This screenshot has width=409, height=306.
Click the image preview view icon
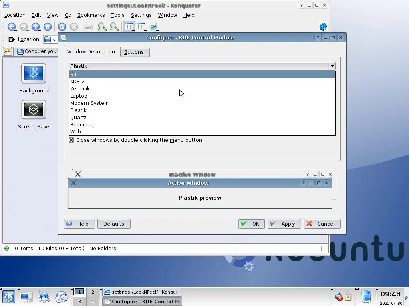pyautogui.click(x=153, y=27)
